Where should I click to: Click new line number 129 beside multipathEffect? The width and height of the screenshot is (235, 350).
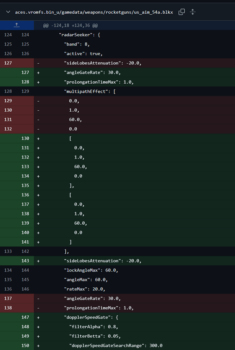25,91
